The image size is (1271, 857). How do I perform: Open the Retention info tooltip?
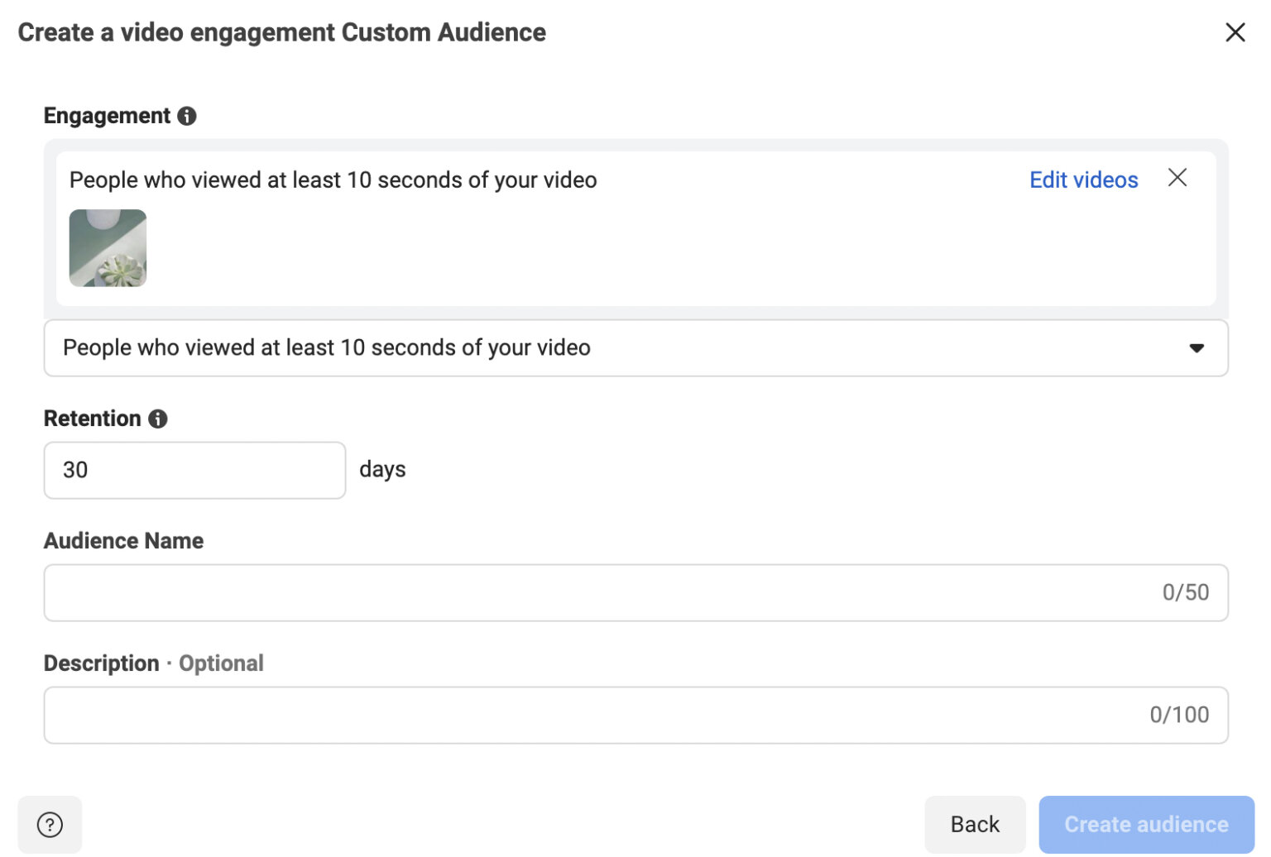(x=159, y=419)
